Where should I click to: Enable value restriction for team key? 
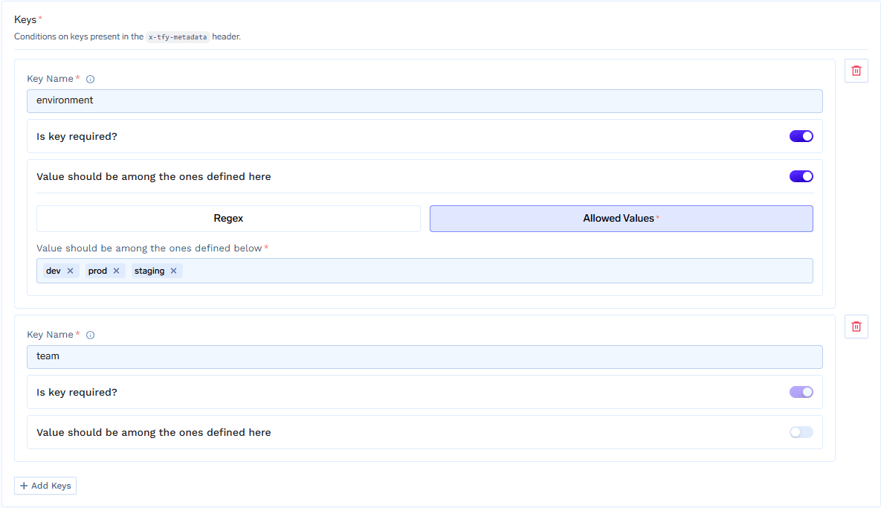click(801, 432)
